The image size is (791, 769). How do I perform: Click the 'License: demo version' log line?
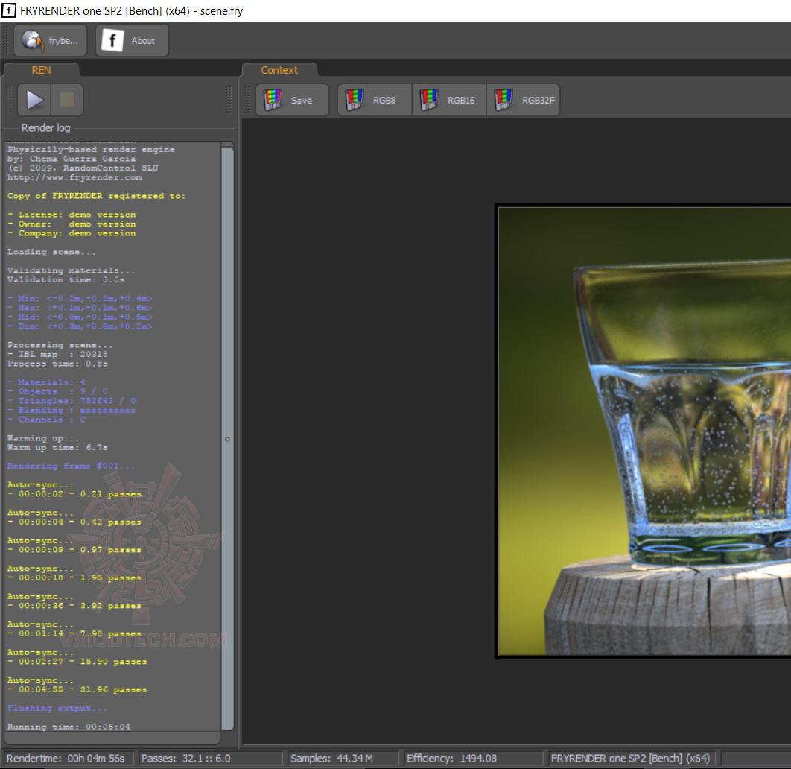[72, 215]
